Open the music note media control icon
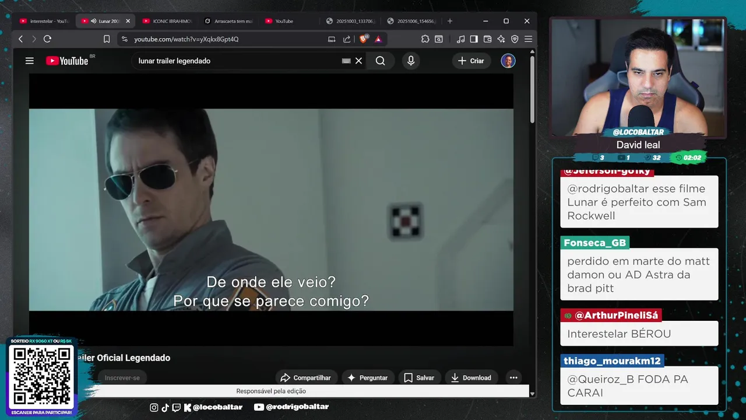Image resolution: width=746 pixels, height=420 pixels. click(461, 39)
